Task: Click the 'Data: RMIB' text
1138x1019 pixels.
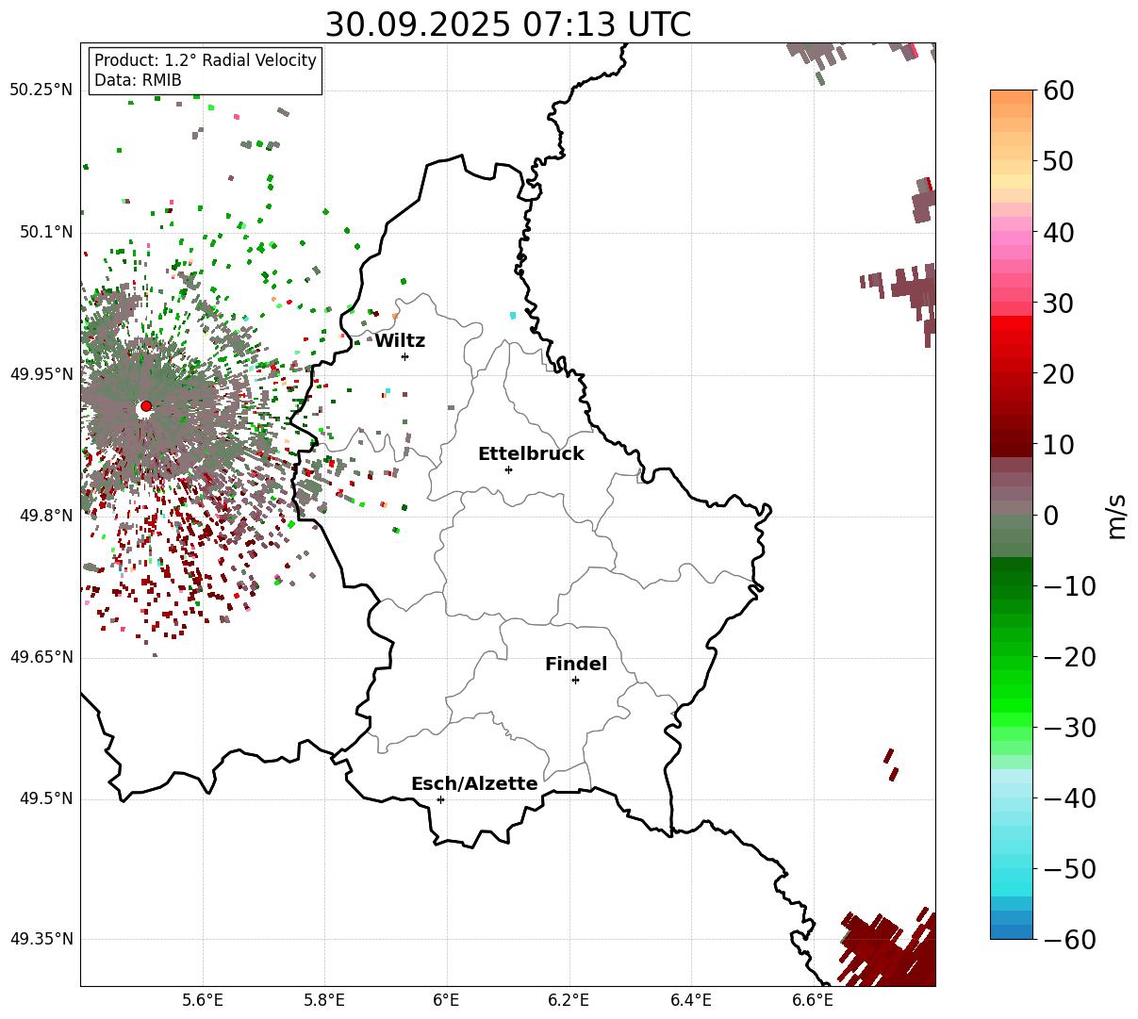Action: tap(138, 80)
